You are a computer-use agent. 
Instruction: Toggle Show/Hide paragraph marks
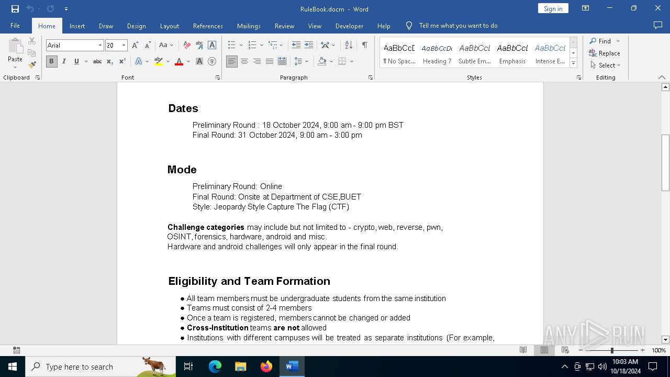pyautogui.click(x=364, y=46)
